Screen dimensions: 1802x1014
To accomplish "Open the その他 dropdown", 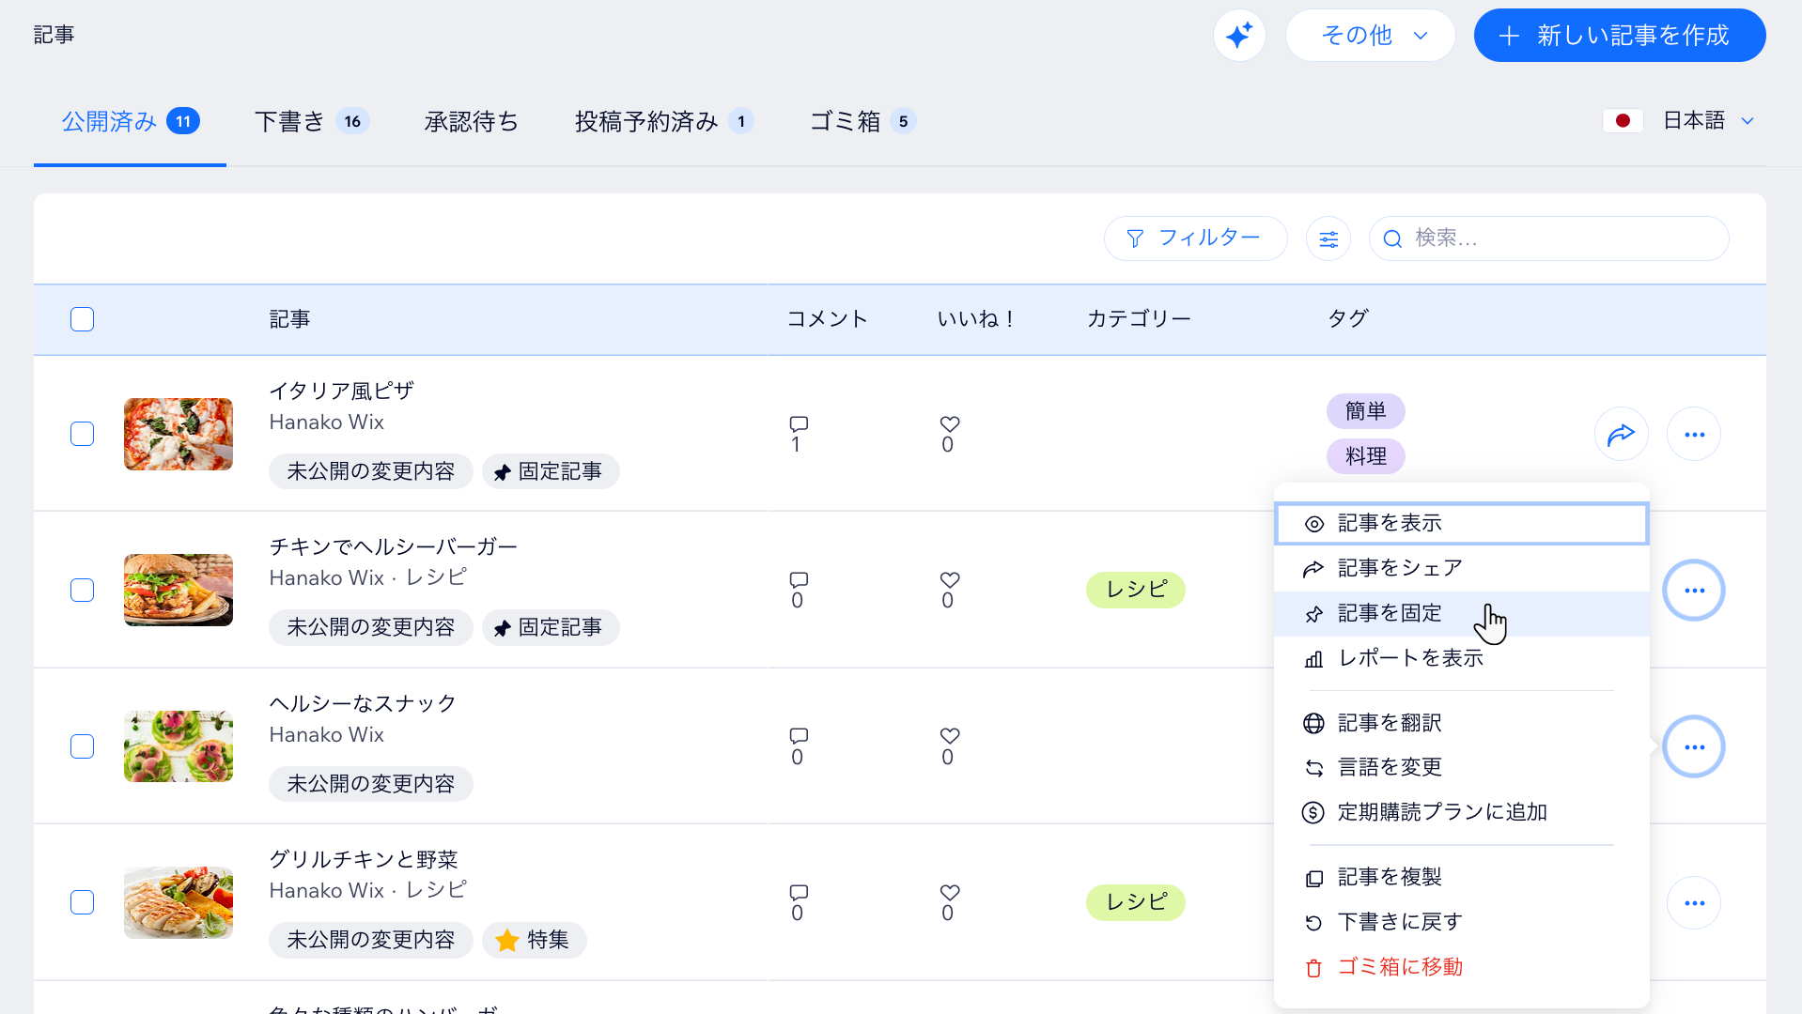I will [x=1370, y=35].
